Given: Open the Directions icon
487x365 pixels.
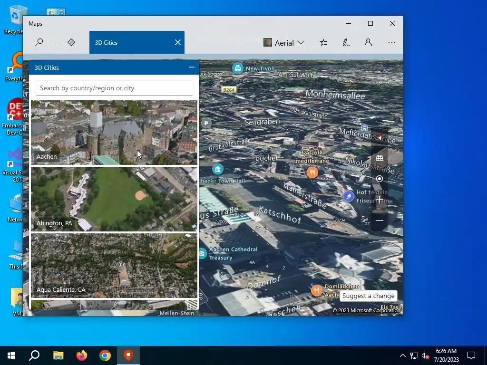Looking at the screenshot, I should coord(71,42).
